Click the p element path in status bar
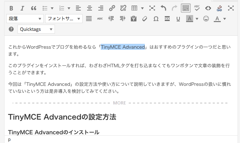Image resolution: width=240 pixels, height=143 pixels. [x=9, y=139]
